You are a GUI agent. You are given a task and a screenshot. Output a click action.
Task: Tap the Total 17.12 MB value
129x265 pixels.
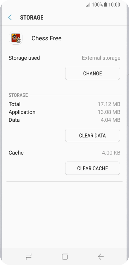point(109,104)
